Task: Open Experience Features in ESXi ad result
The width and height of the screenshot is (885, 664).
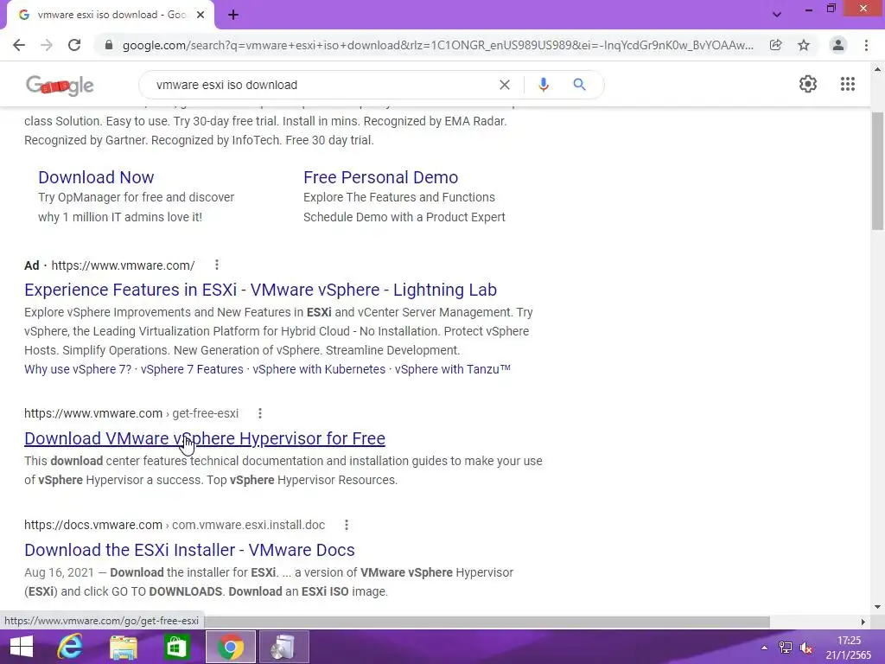Action: pos(260,290)
